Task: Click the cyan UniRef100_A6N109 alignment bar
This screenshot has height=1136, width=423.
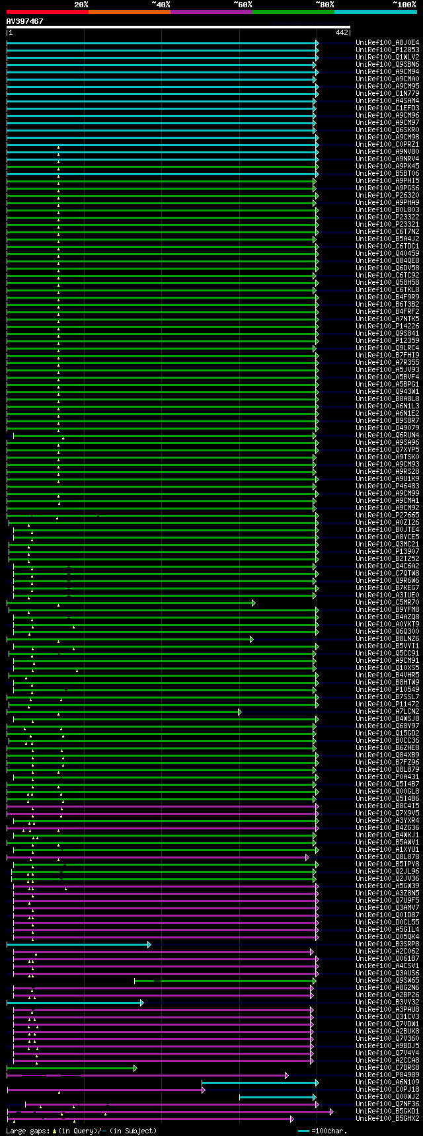Action: click(x=260, y=1082)
